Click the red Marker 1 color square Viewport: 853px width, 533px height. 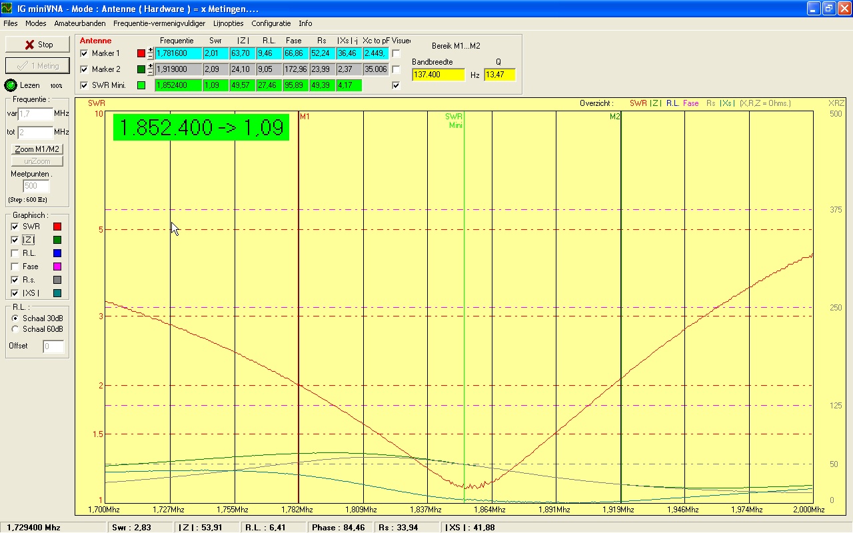[x=141, y=53]
